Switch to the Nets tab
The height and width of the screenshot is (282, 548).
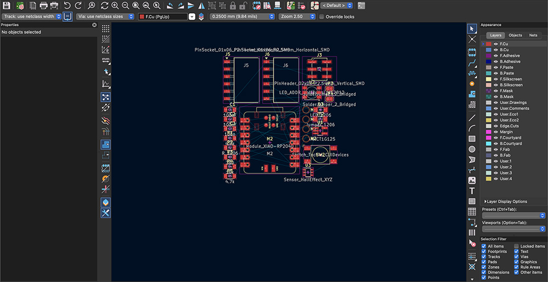coord(533,35)
